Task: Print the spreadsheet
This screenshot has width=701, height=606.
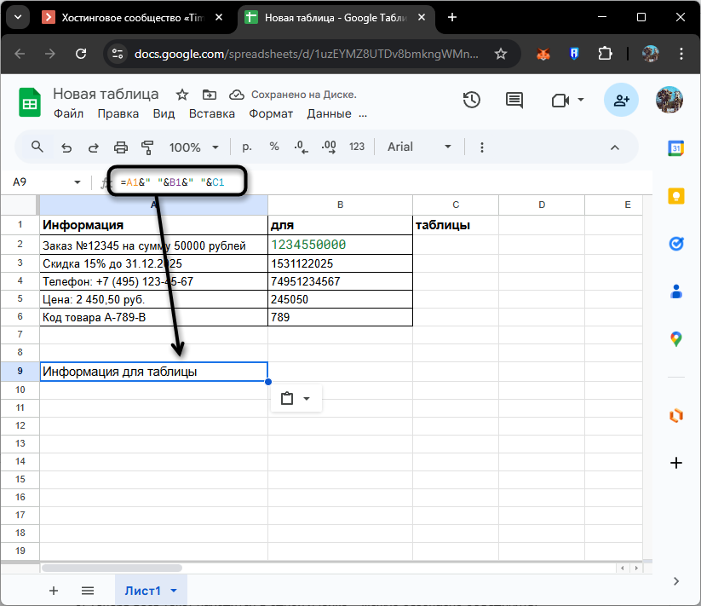Action: point(121,147)
